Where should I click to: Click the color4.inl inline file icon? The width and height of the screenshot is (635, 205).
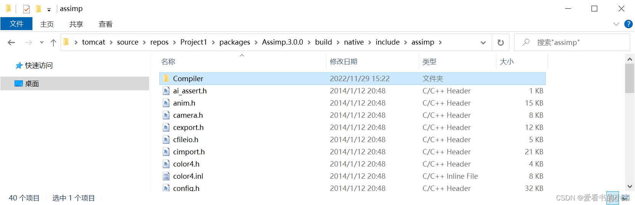166,176
